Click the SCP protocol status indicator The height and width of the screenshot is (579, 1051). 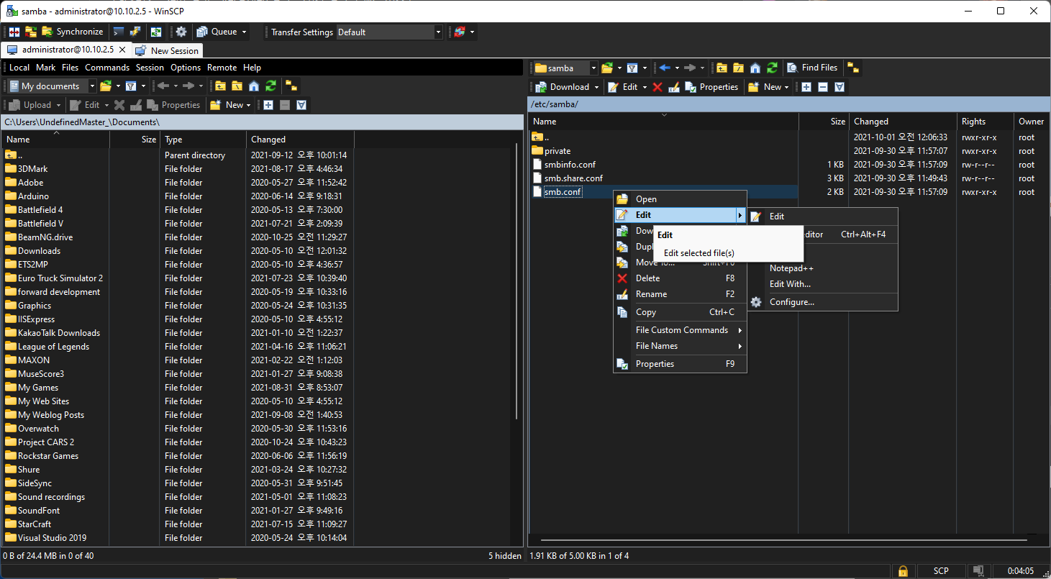[x=941, y=570]
